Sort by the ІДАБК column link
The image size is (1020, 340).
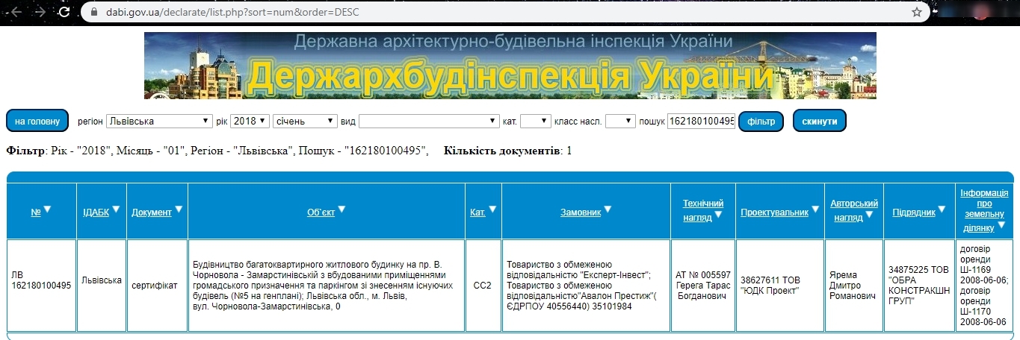[96, 212]
